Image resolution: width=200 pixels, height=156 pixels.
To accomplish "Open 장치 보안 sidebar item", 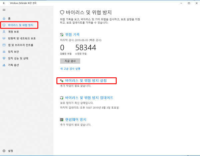I will (13, 52).
